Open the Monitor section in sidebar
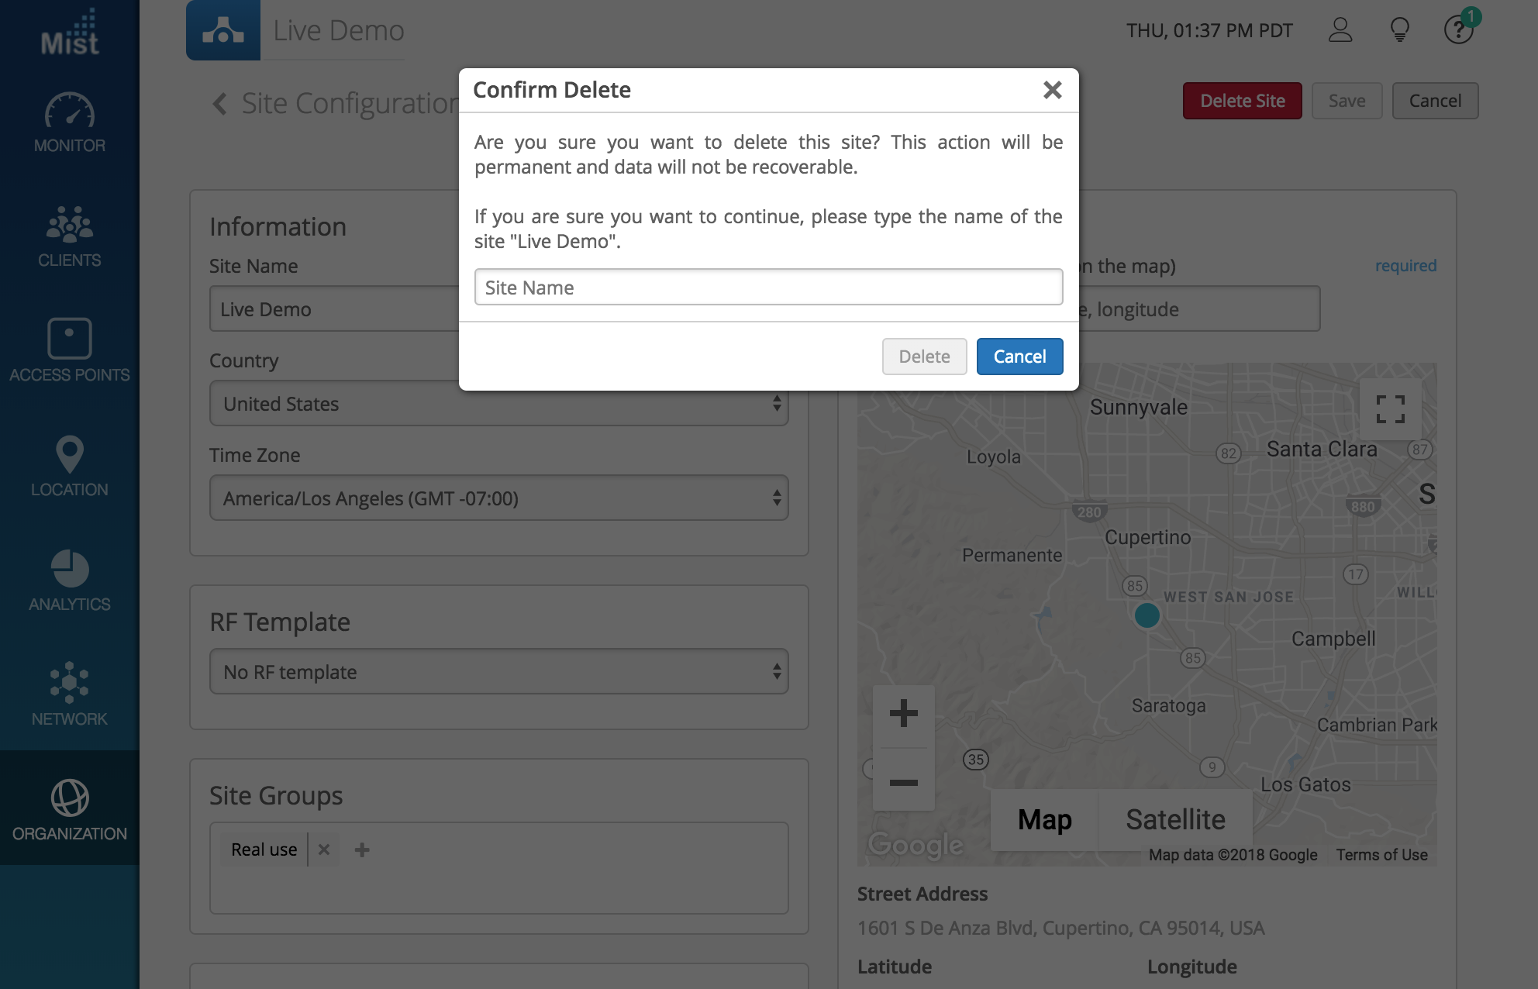 point(70,122)
